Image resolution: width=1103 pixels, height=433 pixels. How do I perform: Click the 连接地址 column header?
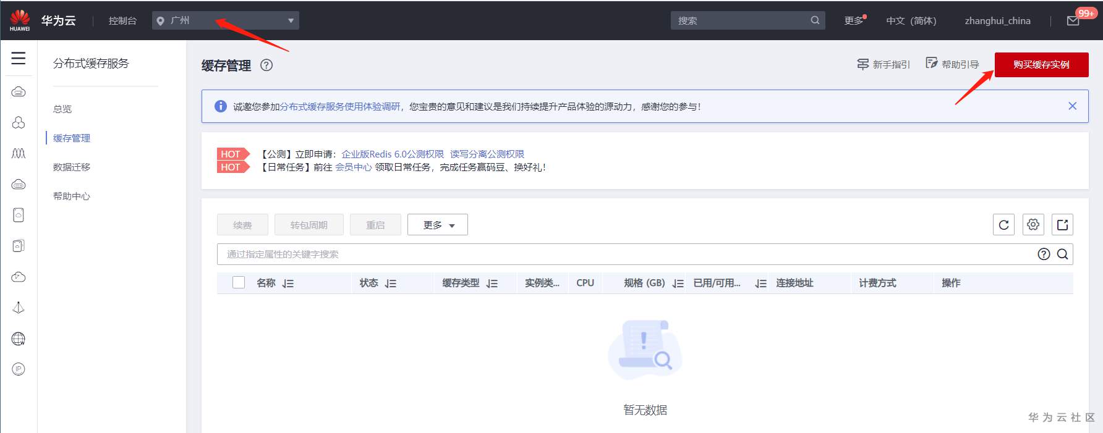[x=794, y=283]
